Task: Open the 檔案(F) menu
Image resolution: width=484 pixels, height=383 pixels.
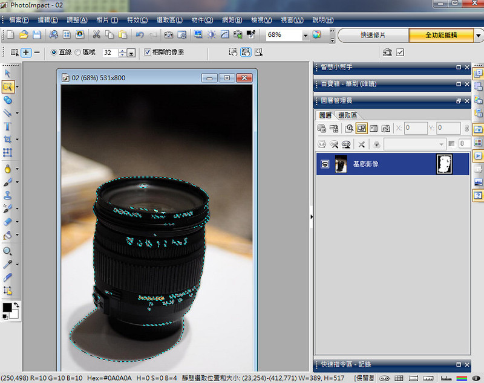Action: (19, 20)
